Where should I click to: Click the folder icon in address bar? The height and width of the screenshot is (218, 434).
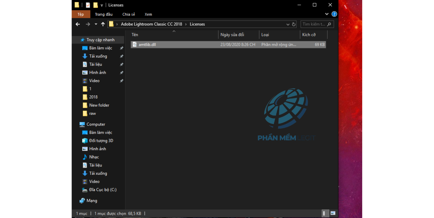coord(111,24)
